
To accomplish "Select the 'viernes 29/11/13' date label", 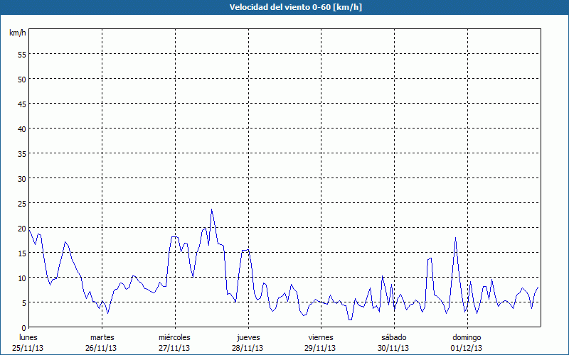I will point(321,342).
